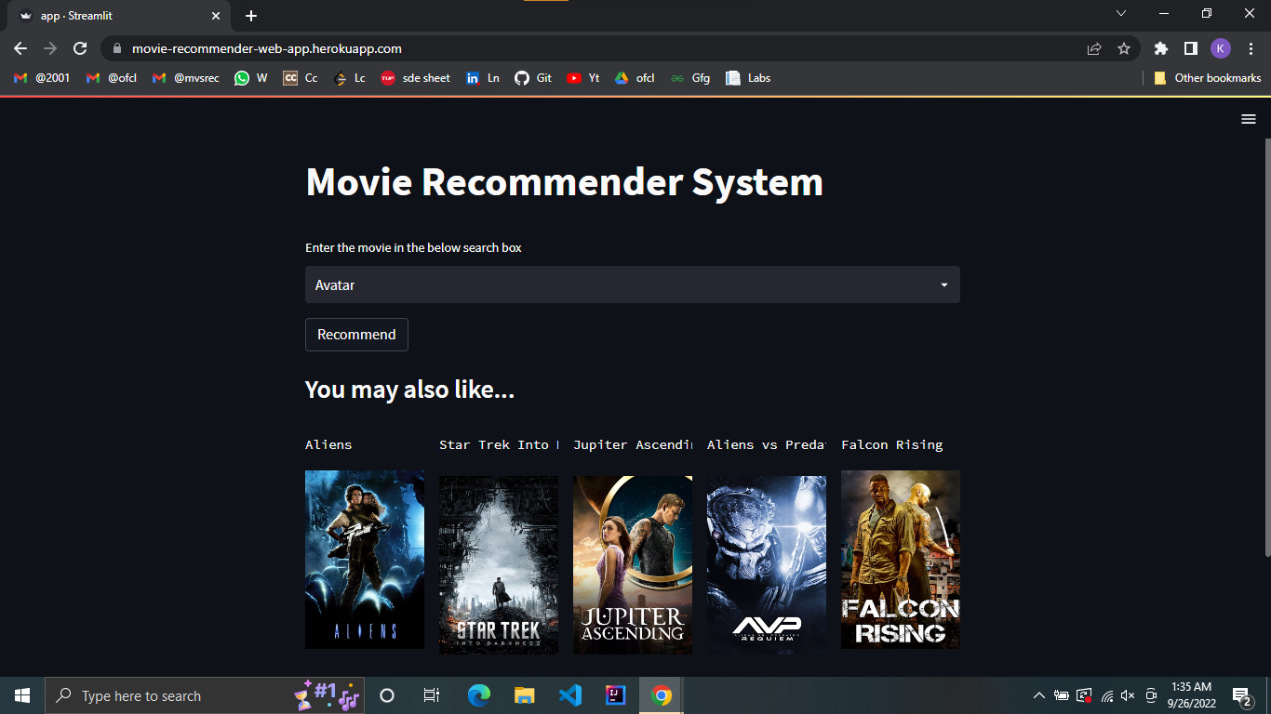Screen dimensions: 1271x714
Task: Open the GitHub bookmark from bookmarks bar
Action: [533, 78]
